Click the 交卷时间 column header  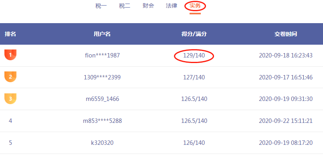tap(286, 34)
